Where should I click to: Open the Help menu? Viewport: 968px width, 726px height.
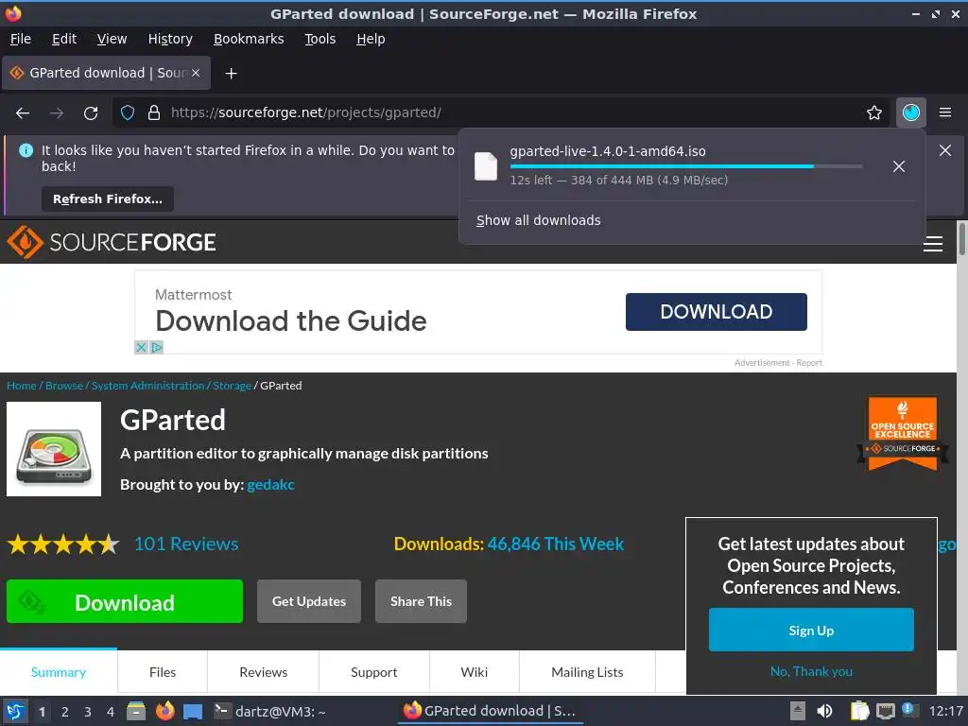click(x=371, y=39)
